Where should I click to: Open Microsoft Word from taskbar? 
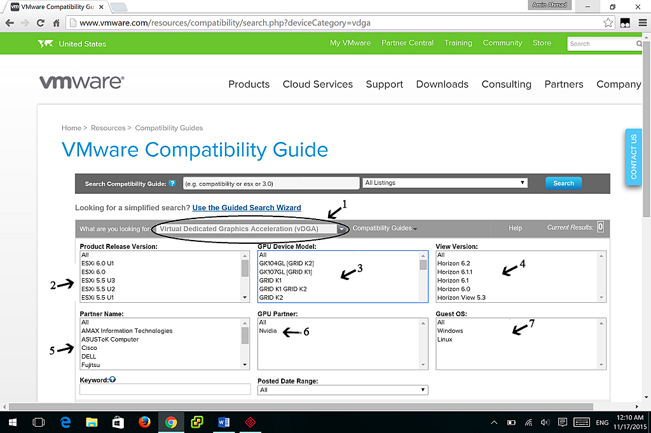(x=223, y=422)
